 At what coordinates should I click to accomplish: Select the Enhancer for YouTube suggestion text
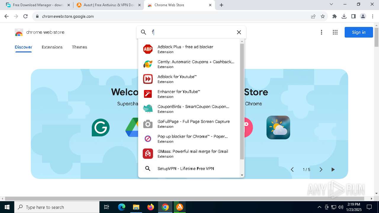(179, 92)
